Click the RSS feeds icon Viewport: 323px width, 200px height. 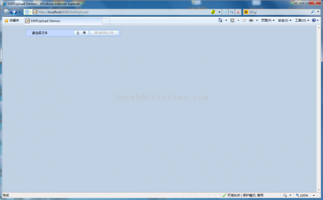pos(233,21)
